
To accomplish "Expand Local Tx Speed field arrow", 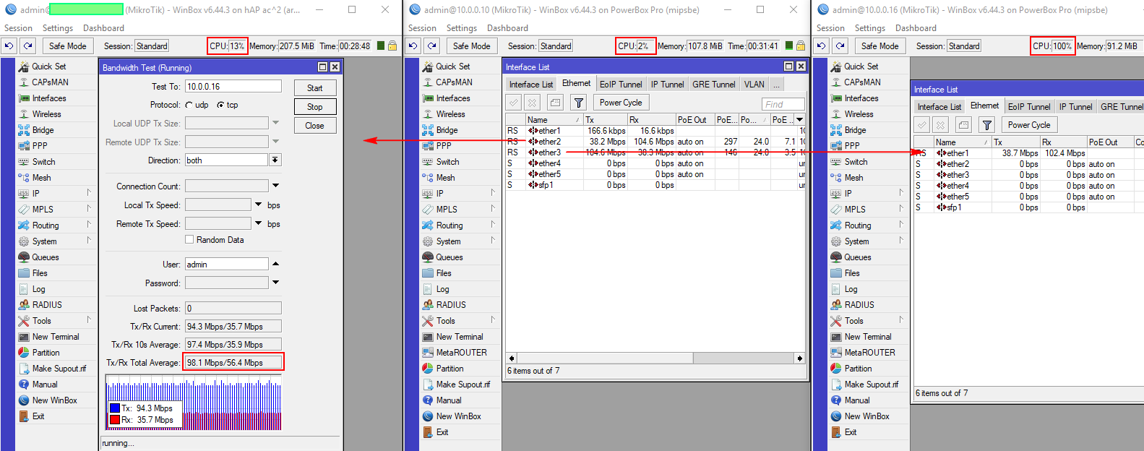I will [259, 205].
